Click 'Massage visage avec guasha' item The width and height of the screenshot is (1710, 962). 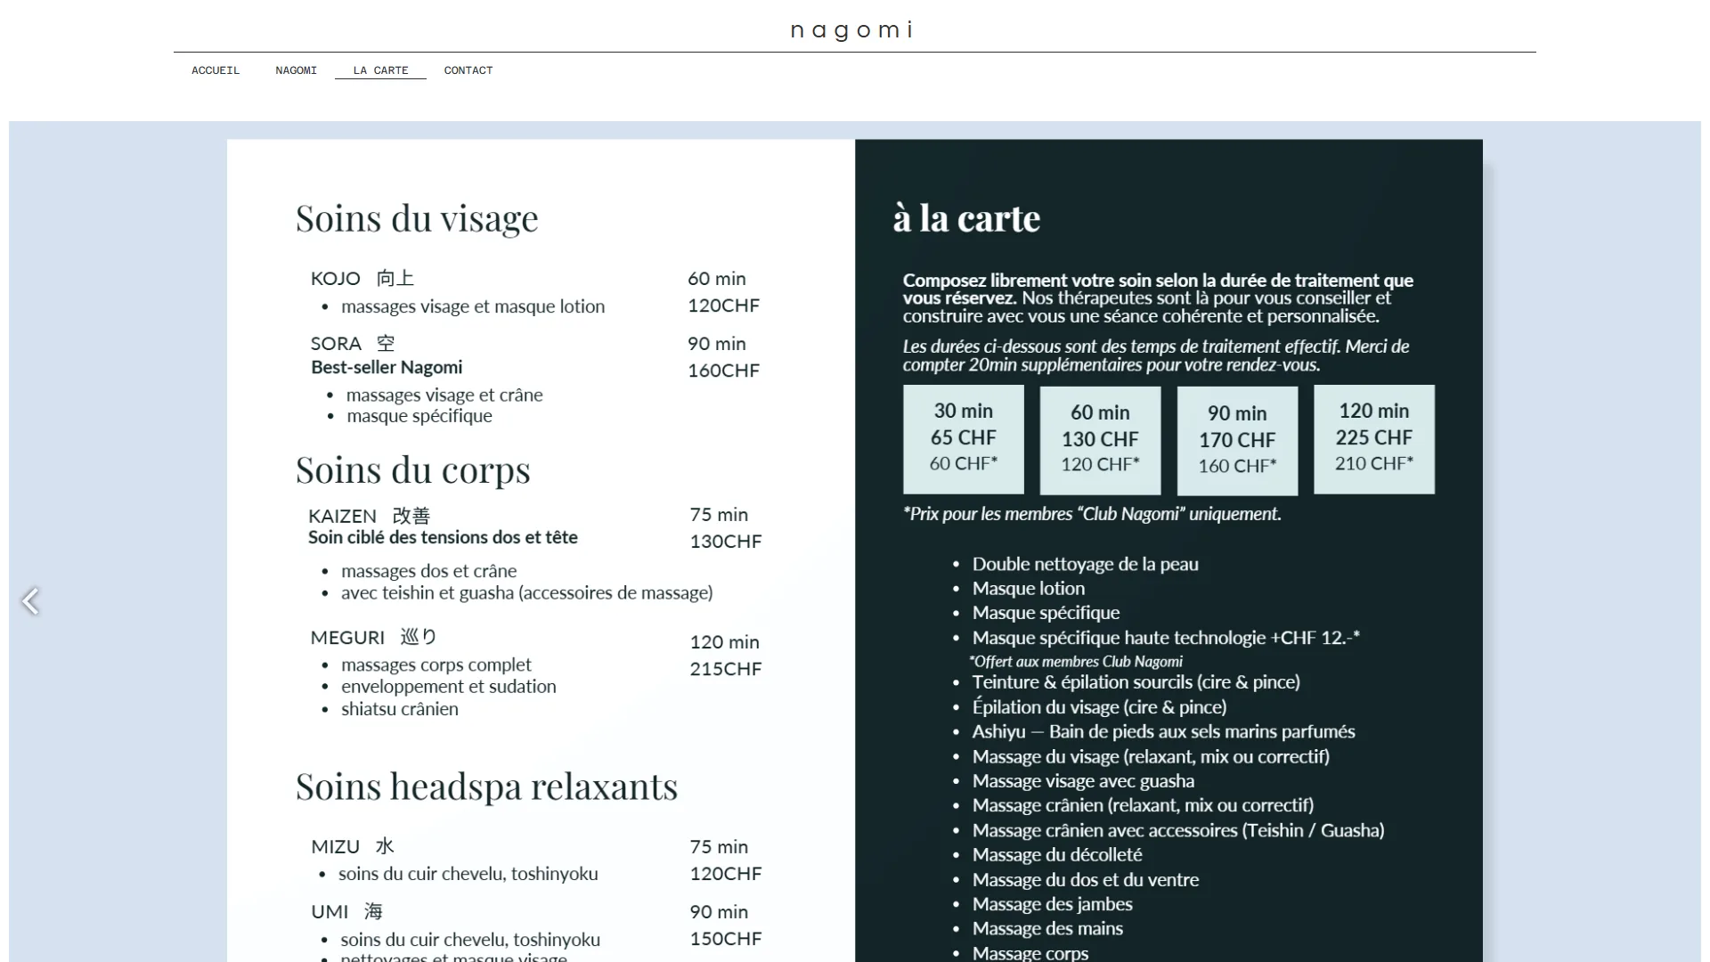(x=1083, y=781)
